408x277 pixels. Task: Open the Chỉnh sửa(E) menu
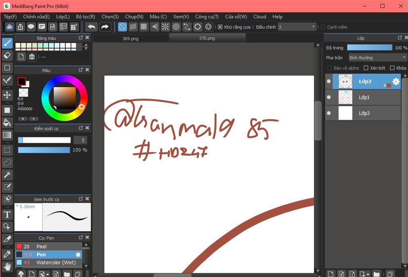tap(36, 17)
